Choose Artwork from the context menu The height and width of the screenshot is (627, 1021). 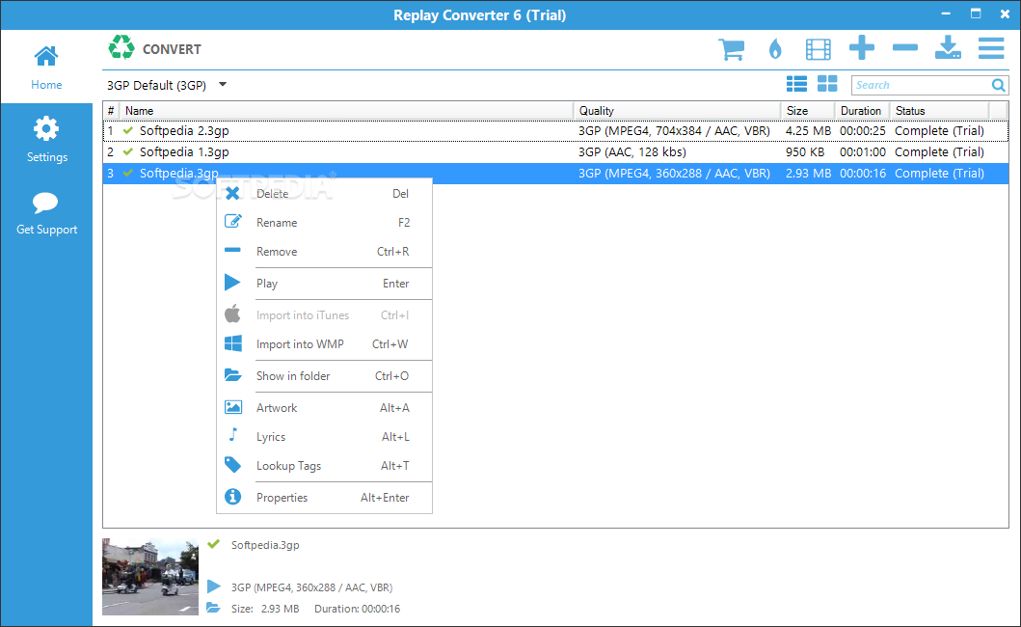(324, 408)
